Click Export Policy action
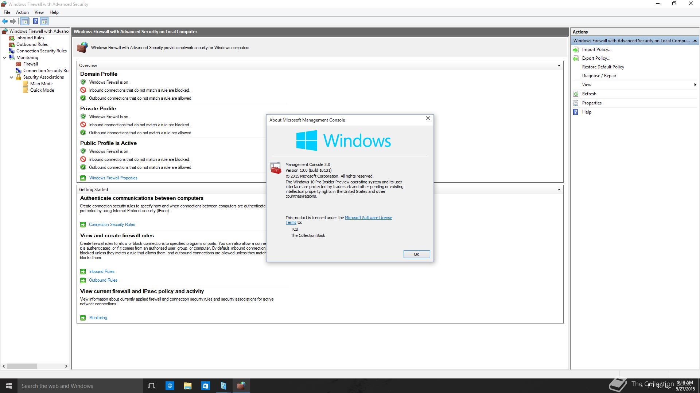700x393 pixels. coord(596,58)
